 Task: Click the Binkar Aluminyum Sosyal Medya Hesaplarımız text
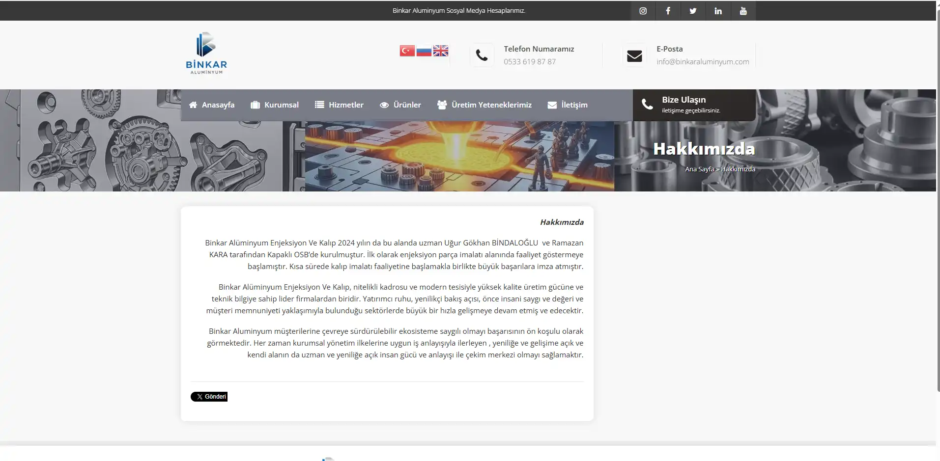coord(459,10)
